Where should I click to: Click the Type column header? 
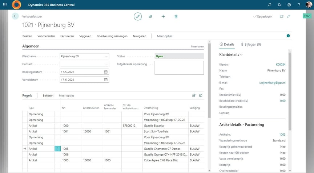pyautogui.click(x=31, y=108)
